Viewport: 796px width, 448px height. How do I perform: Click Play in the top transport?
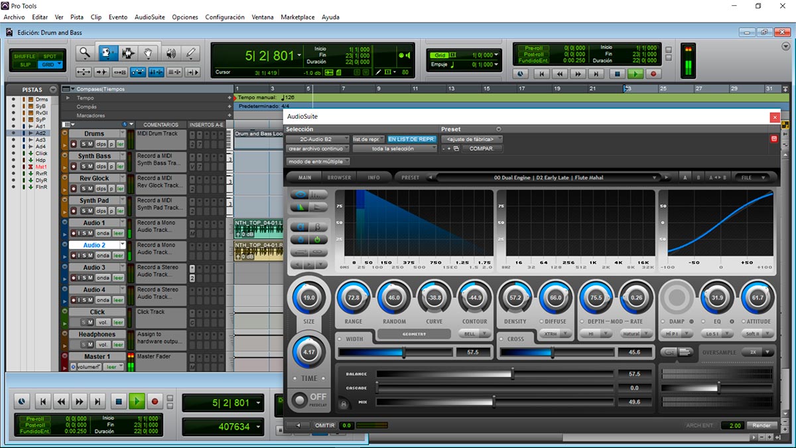635,74
